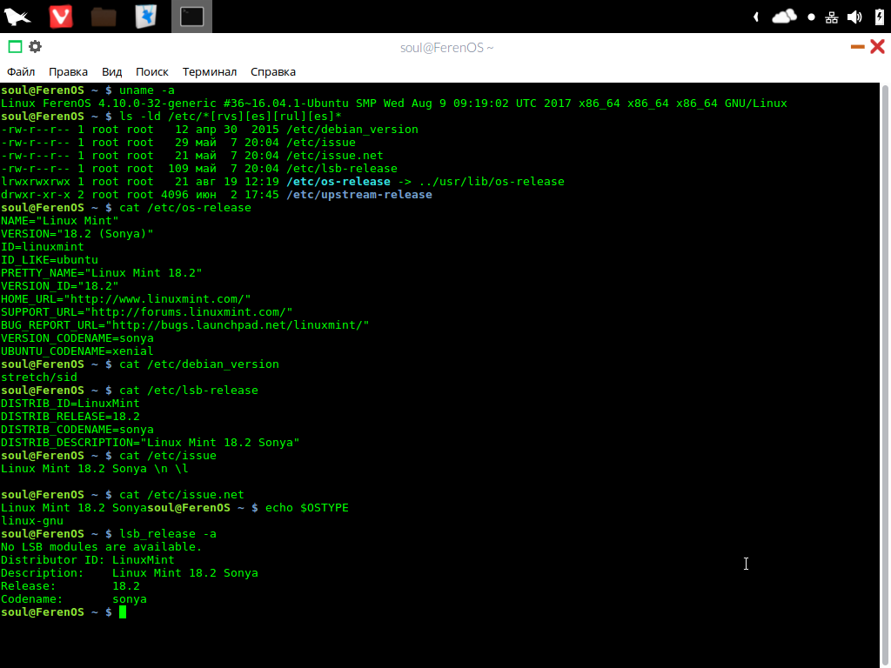Click the line ID=linuxmint
Image resolution: width=891 pixels, height=668 pixels.
pos(42,247)
